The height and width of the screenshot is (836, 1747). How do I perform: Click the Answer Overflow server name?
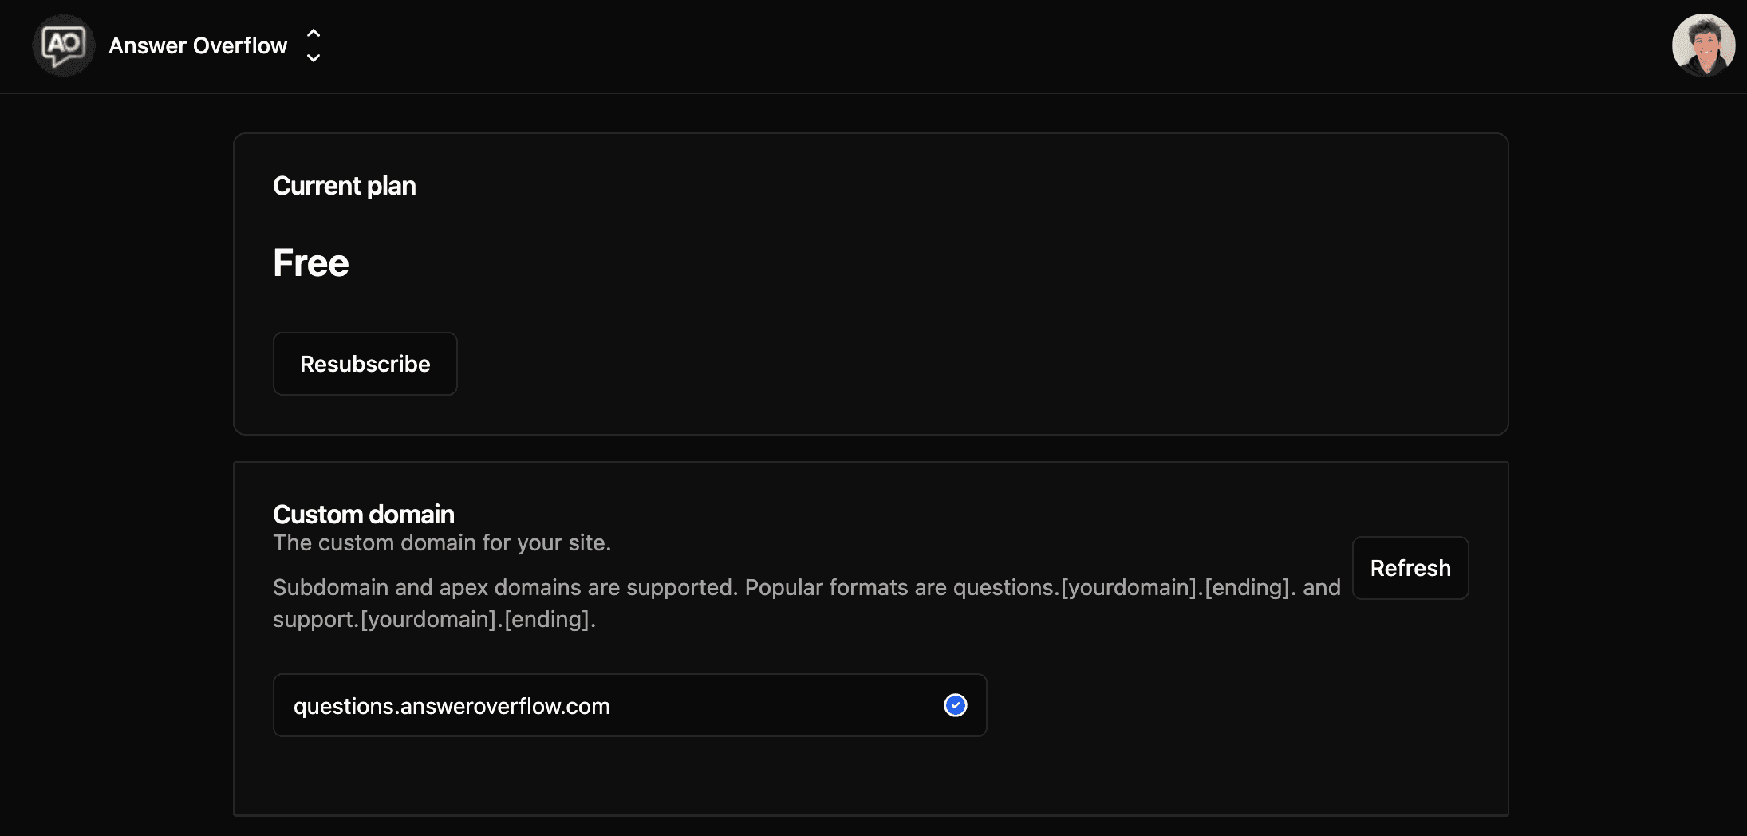pyautogui.click(x=198, y=46)
